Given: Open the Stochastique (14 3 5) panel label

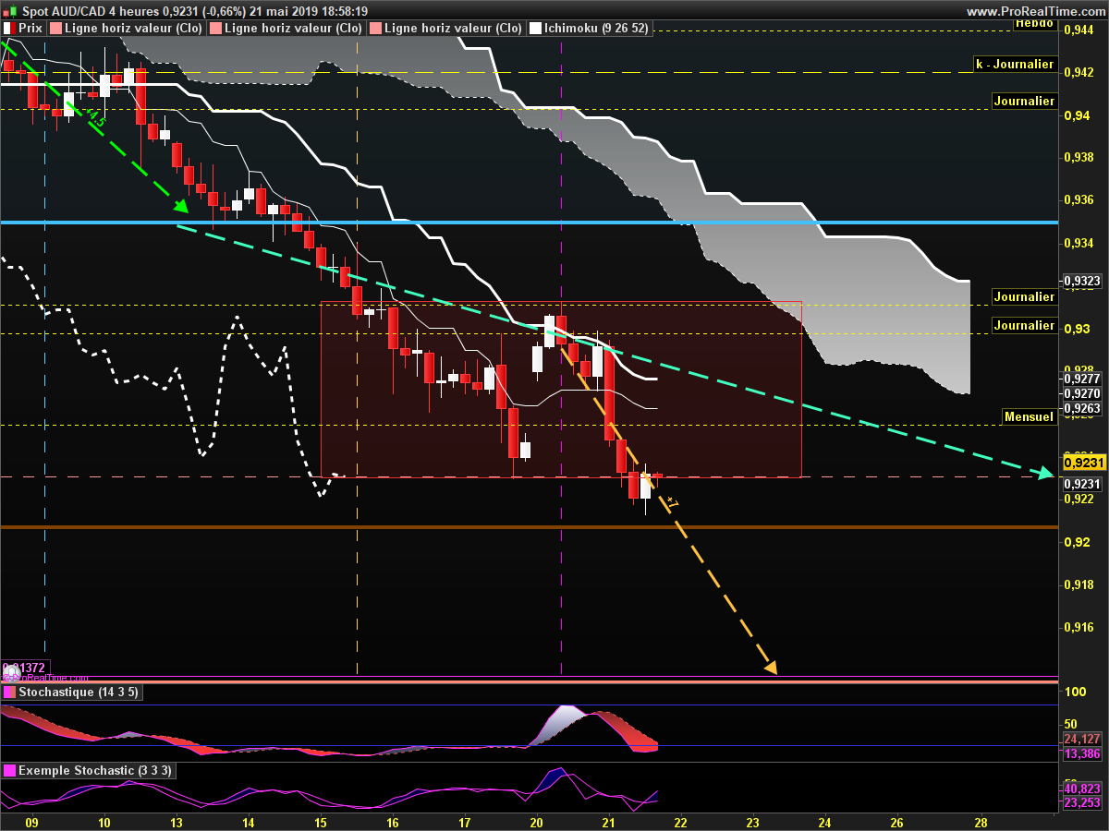Looking at the screenshot, I should [x=79, y=692].
